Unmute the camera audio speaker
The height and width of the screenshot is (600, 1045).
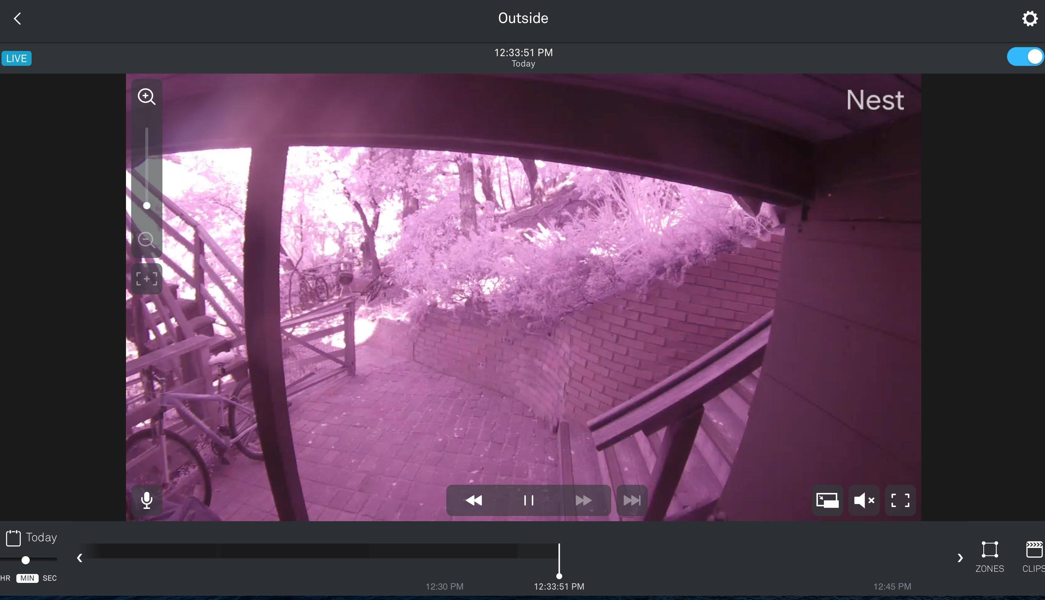coord(864,500)
